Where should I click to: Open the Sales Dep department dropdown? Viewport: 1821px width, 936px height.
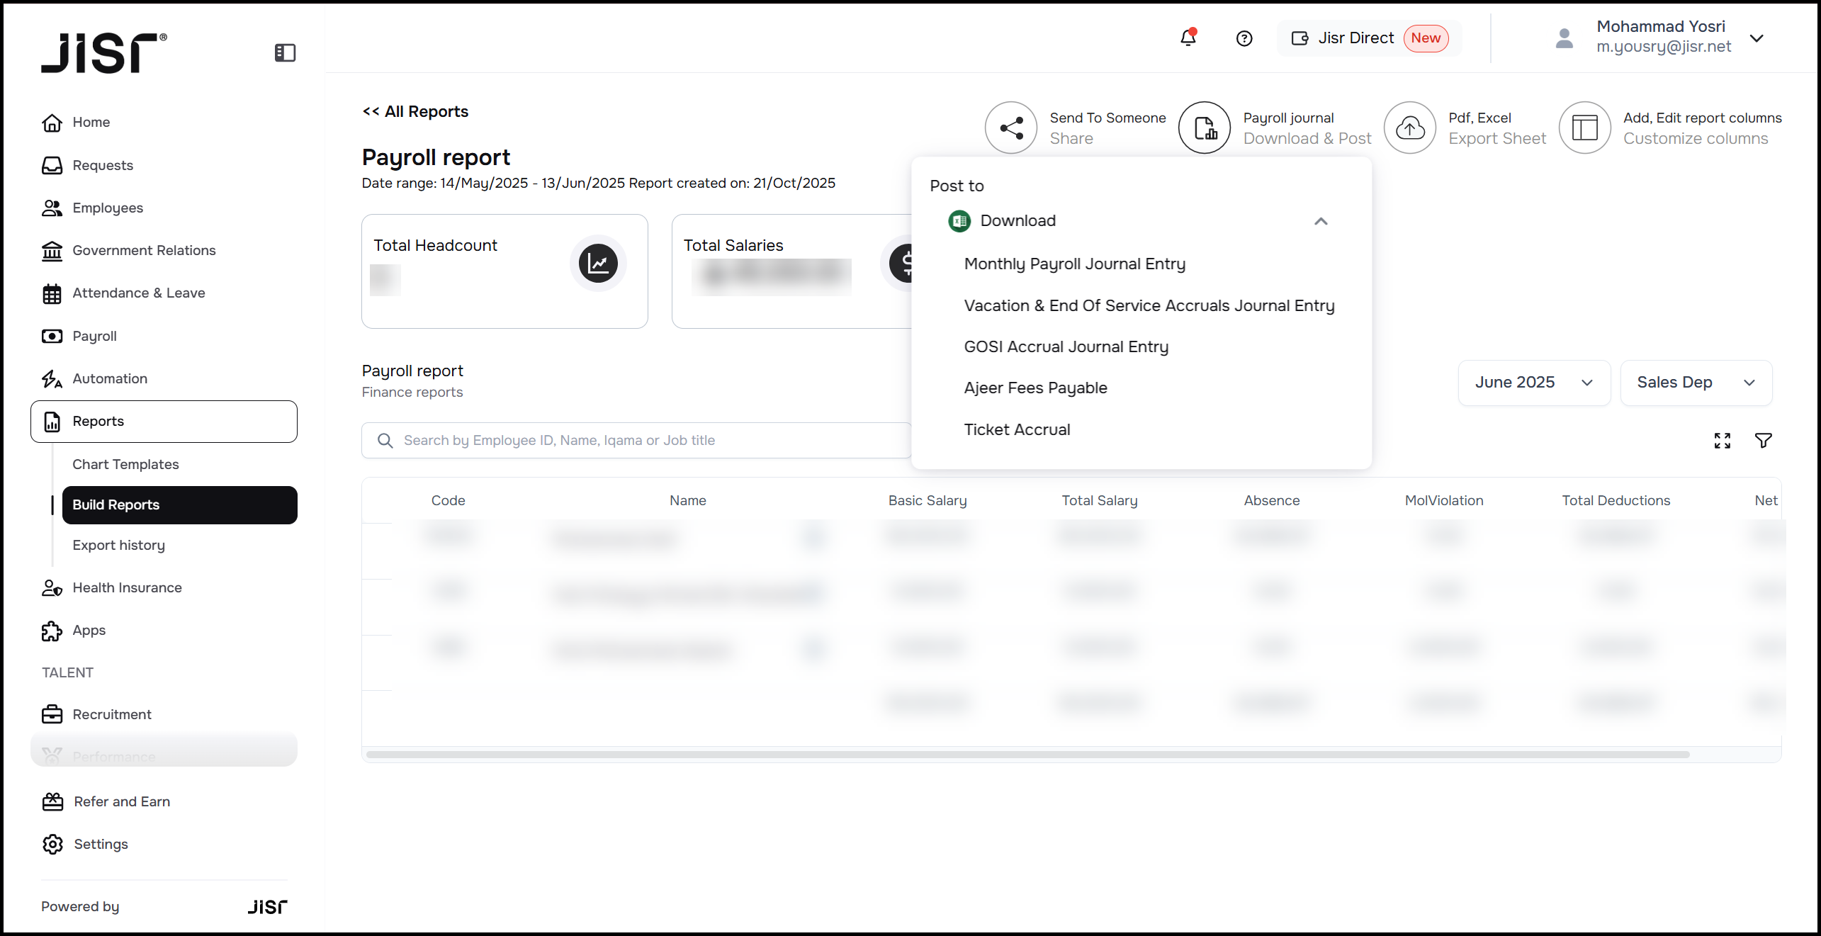tap(1696, 383)
